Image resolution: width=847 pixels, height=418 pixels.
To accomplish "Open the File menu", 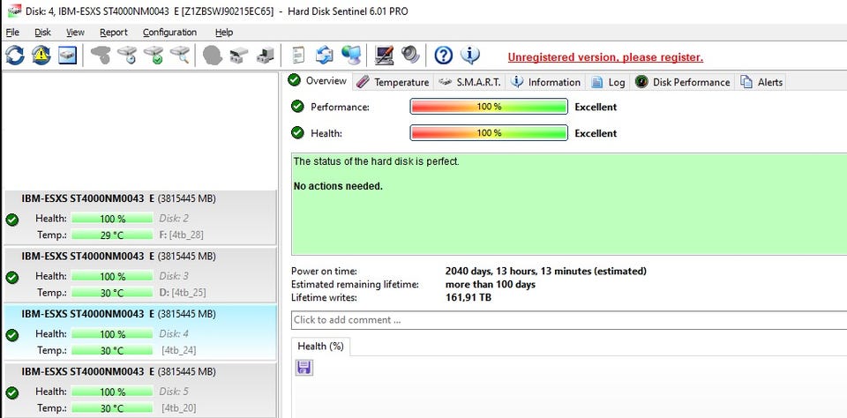I will pyautogui.click(x=11, y=33).
